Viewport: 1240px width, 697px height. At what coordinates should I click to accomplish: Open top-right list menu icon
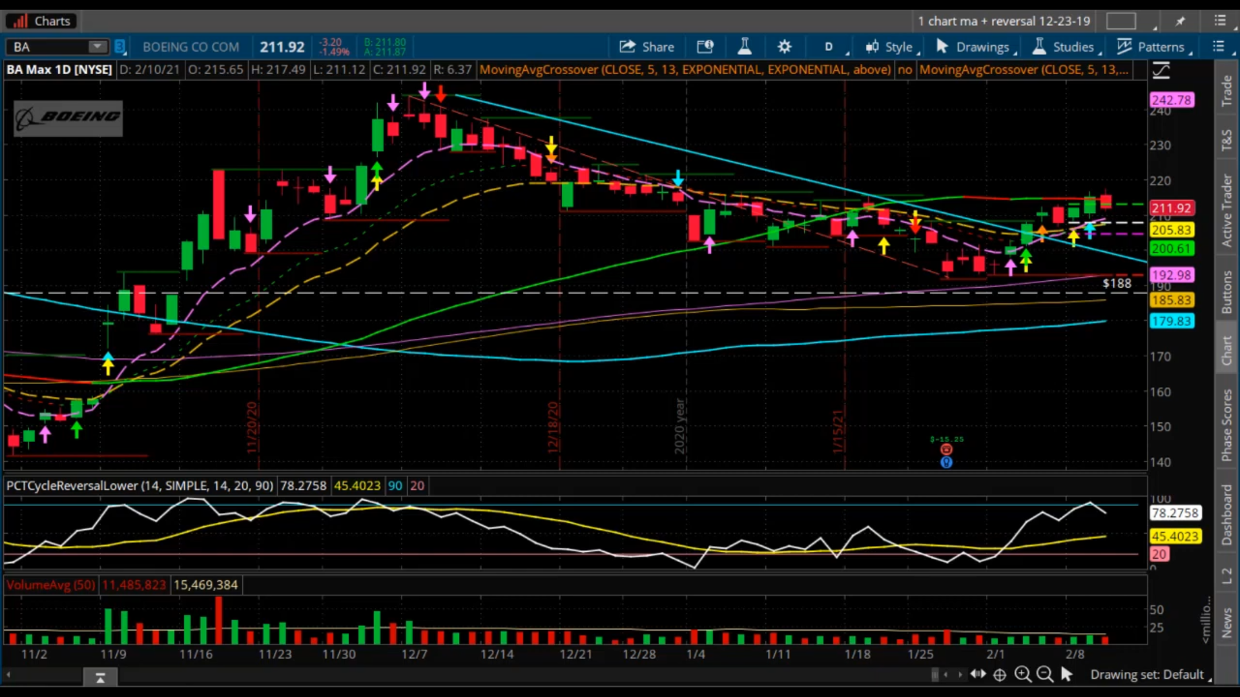pos(1219,21)
